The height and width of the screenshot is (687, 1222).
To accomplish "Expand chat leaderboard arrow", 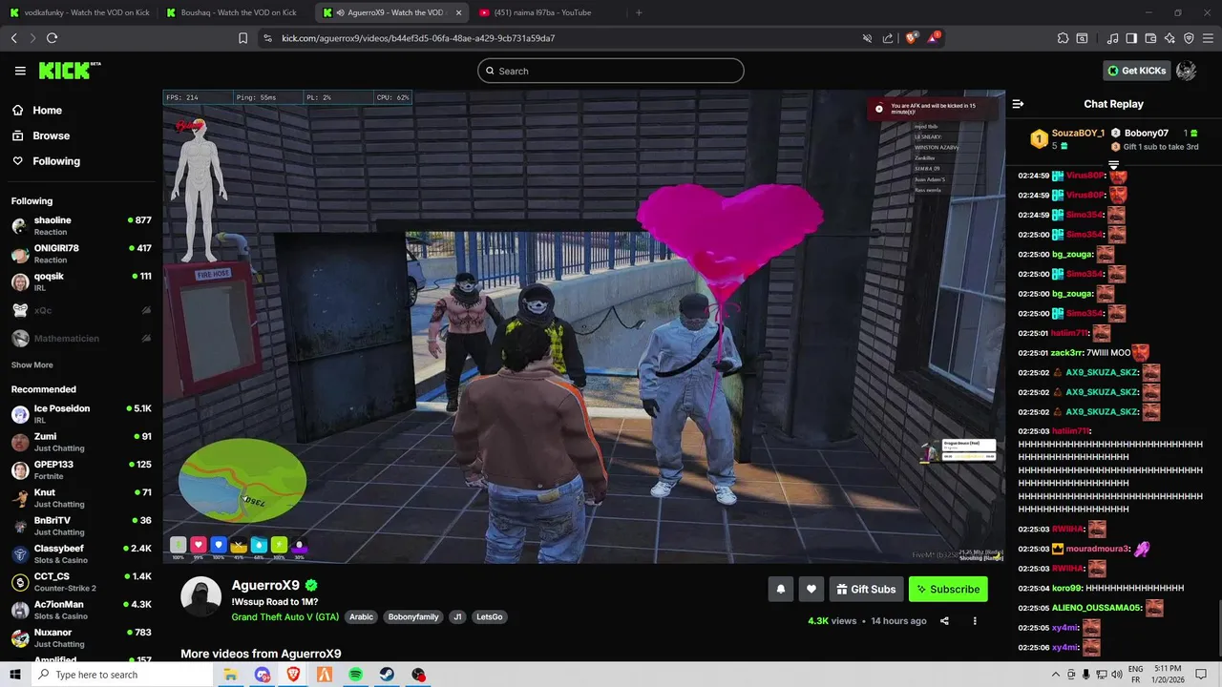I will coord(1113,166).
